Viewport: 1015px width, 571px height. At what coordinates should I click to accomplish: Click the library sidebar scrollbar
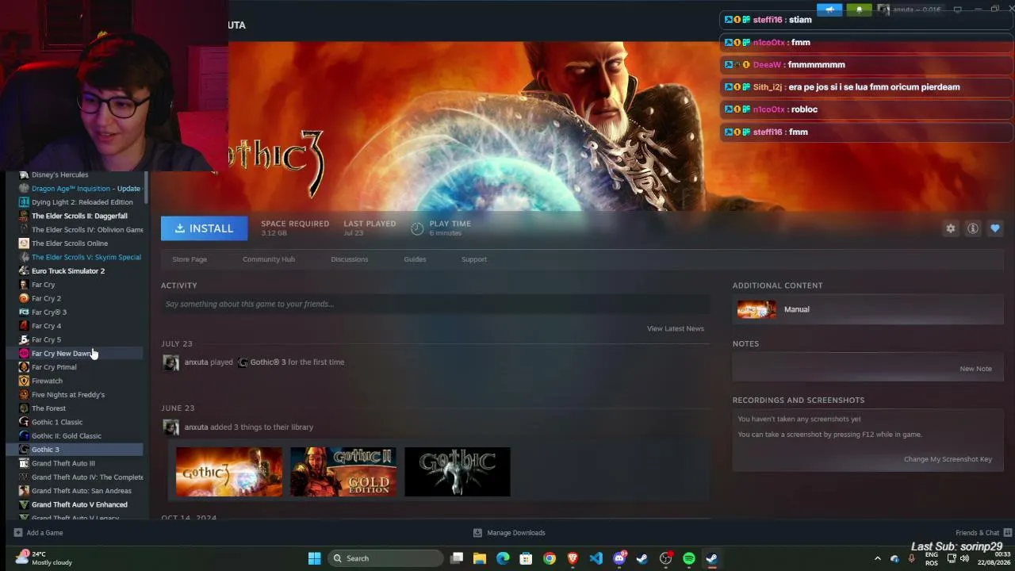pyautogui.click(x=146, y=187)
